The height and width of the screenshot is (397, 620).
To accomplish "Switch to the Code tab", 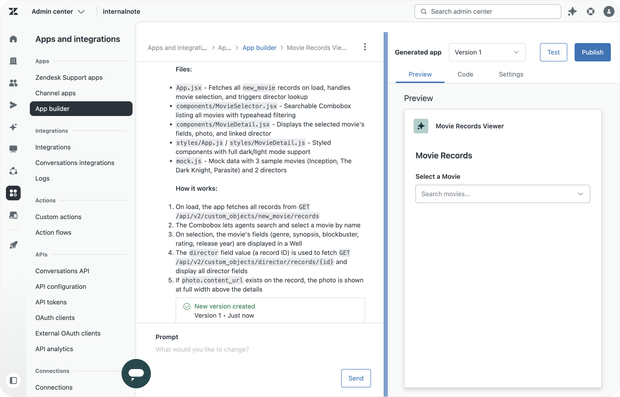I will coord(465,74).
